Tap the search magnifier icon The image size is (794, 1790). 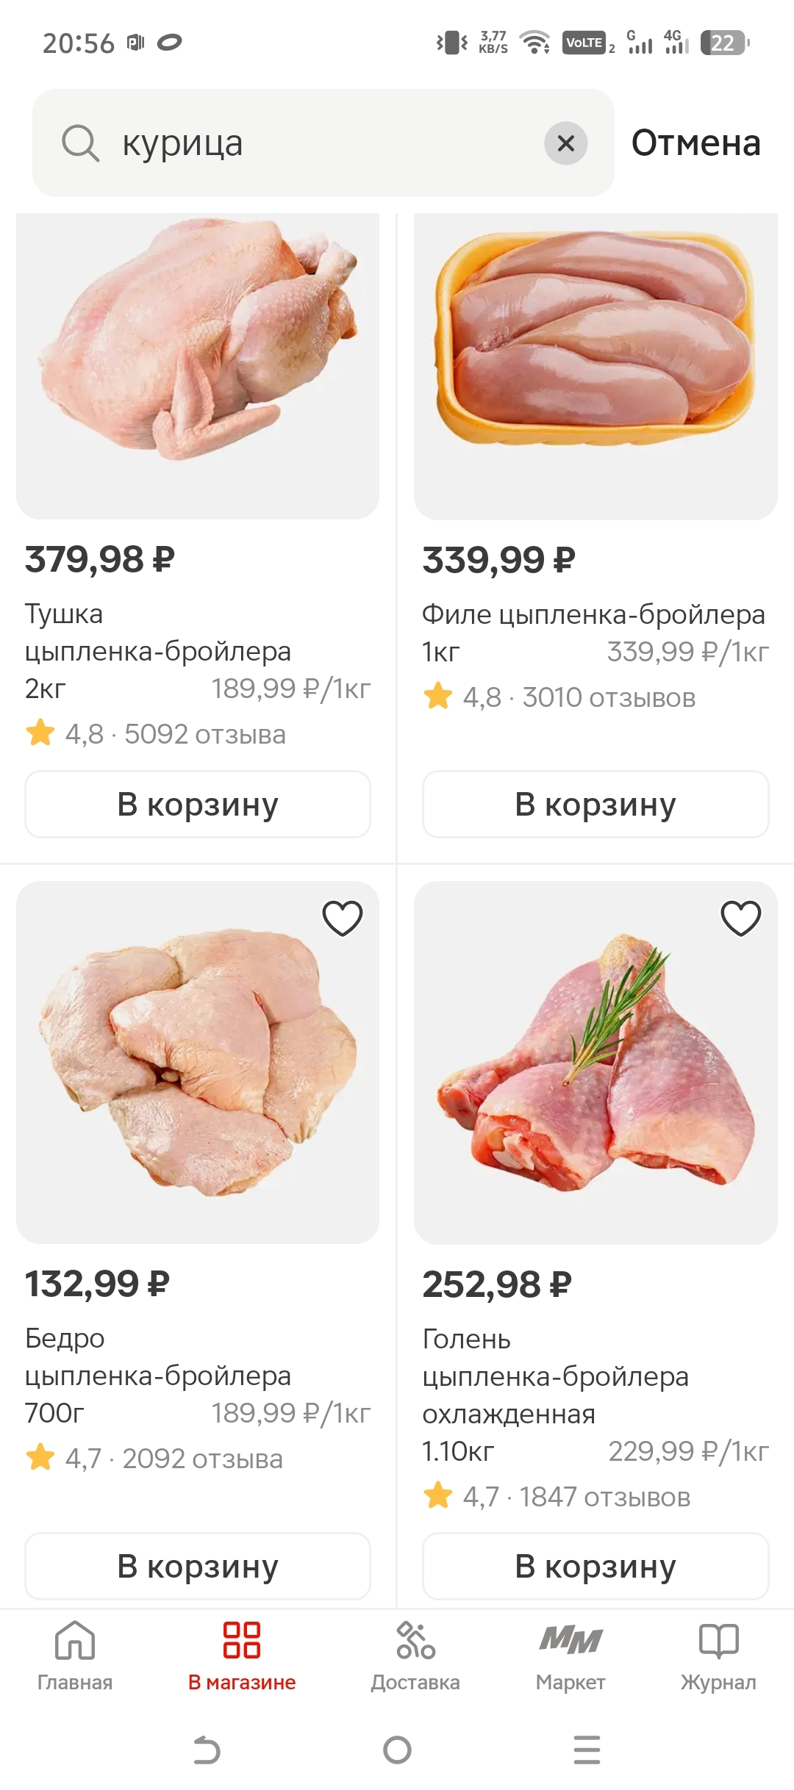[x=80, y=143]
